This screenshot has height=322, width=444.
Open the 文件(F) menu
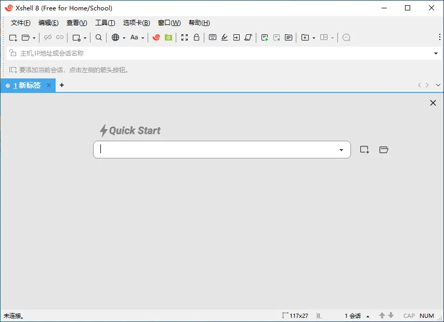point(20,23)
